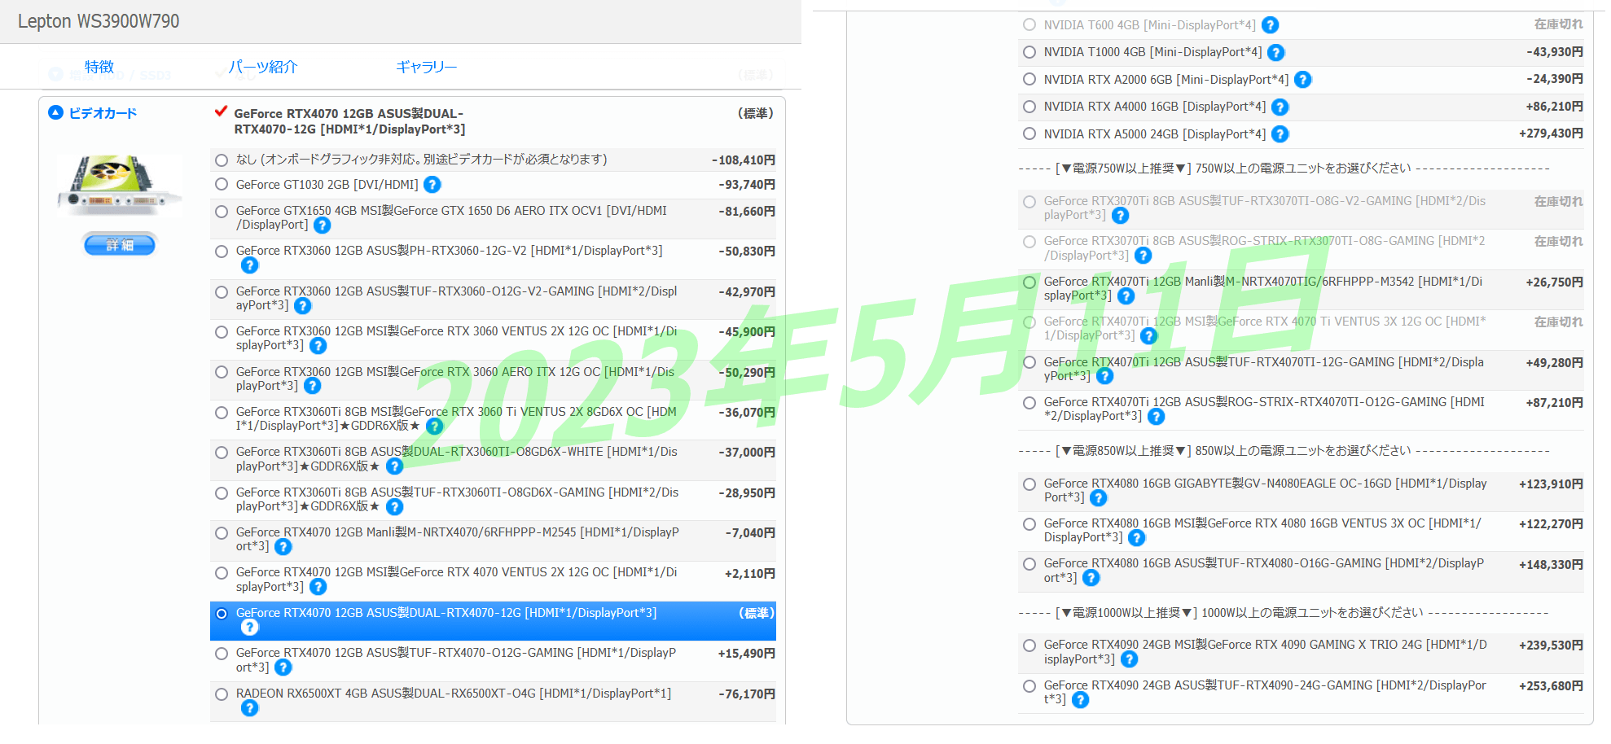This screenshot has height=744, width=1611.
Task: Click the ビデオカード category link
Action: [103, 113]
